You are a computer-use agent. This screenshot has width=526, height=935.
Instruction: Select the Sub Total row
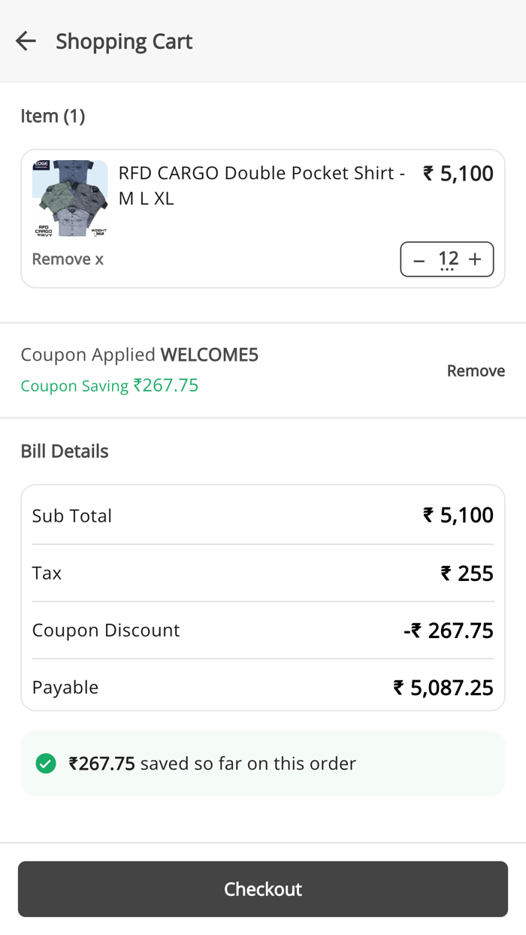pyautogui.click(x=262, y=516)
